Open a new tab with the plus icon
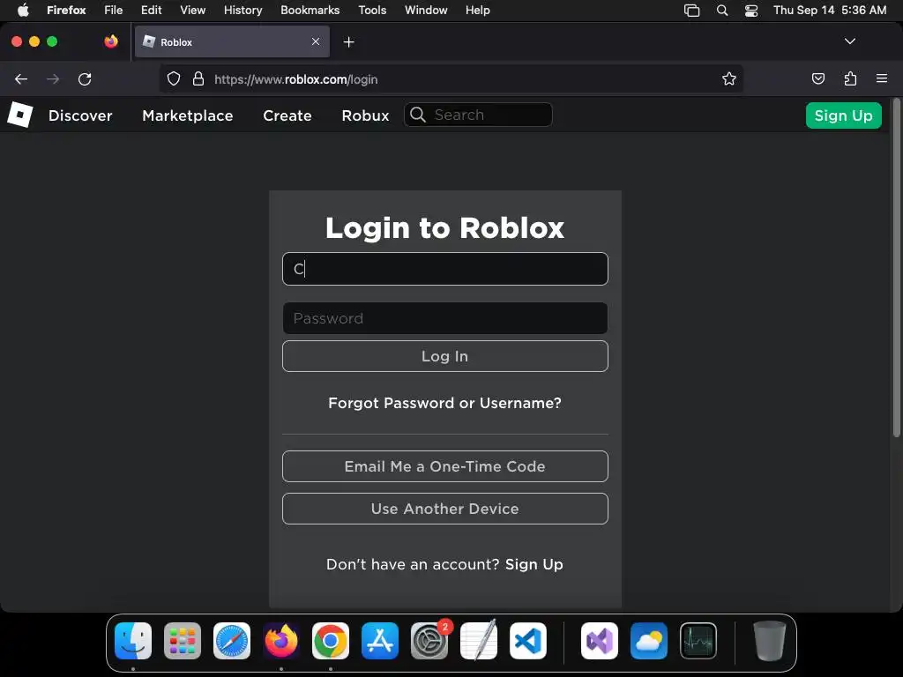This screenshot has width=903, height=677. 348,42
